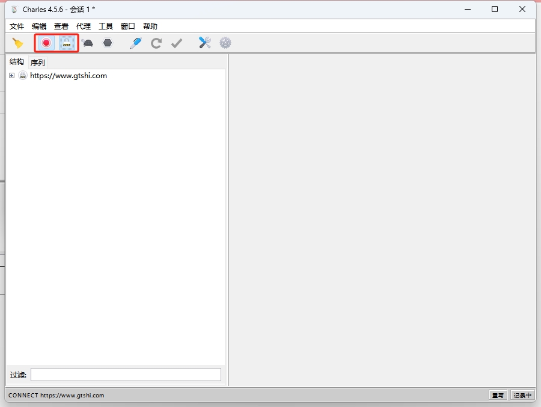
Task: Click the validate checkmark icon
Action: click(177, 43)
